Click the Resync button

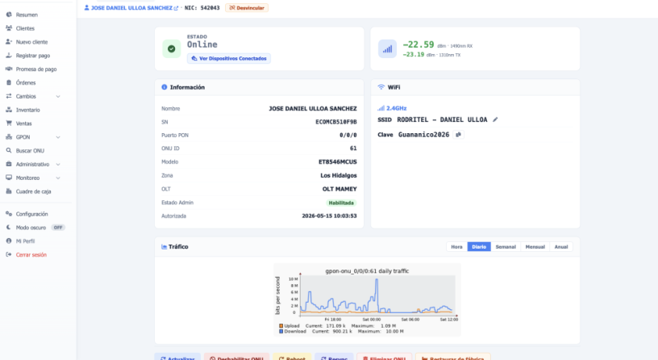tap(334, 358)
